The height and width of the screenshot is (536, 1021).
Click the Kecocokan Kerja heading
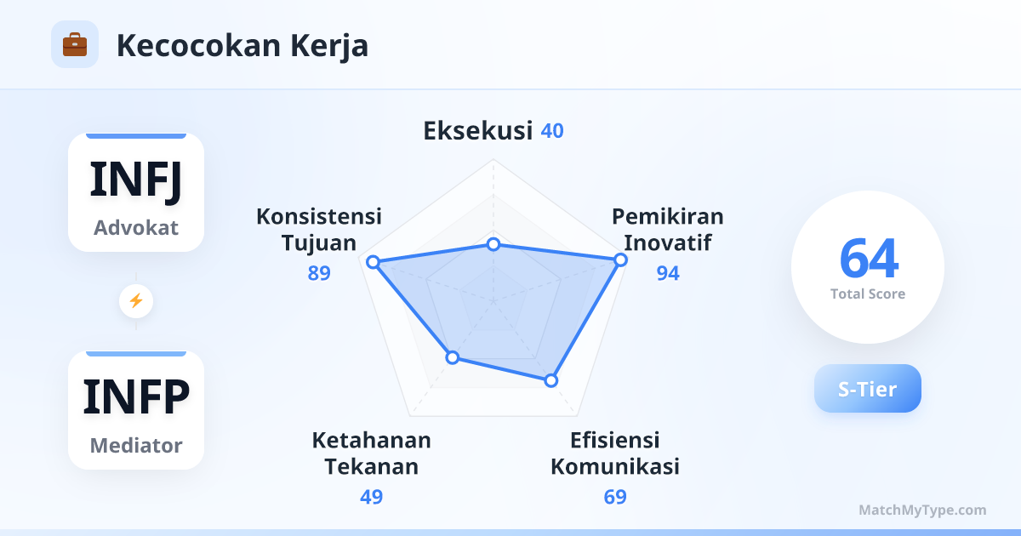pyautogui.click(x=242, y=46)
